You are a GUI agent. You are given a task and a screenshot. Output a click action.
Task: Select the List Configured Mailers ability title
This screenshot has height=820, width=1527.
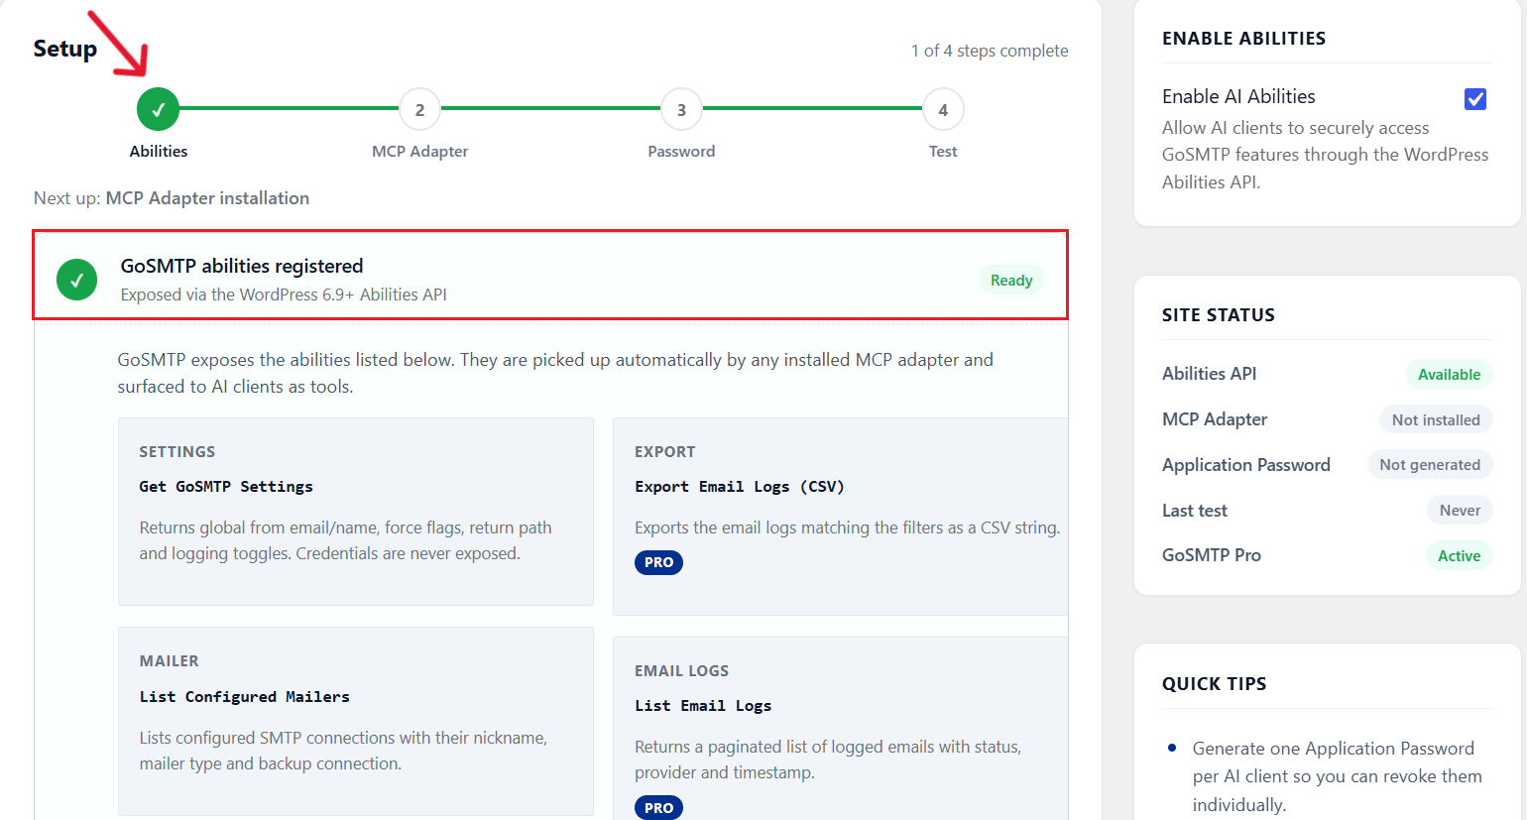[x=245, y=697]
